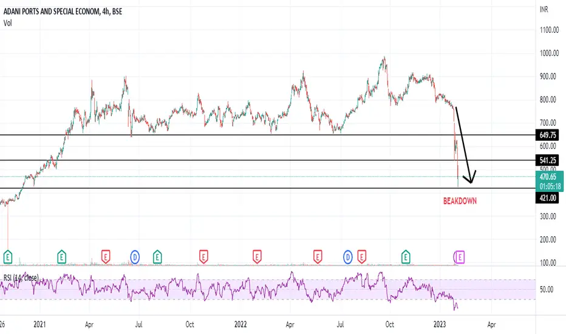Click the current price label 470.65
Screen dimensions: 566x334
[x=548, y=177]
